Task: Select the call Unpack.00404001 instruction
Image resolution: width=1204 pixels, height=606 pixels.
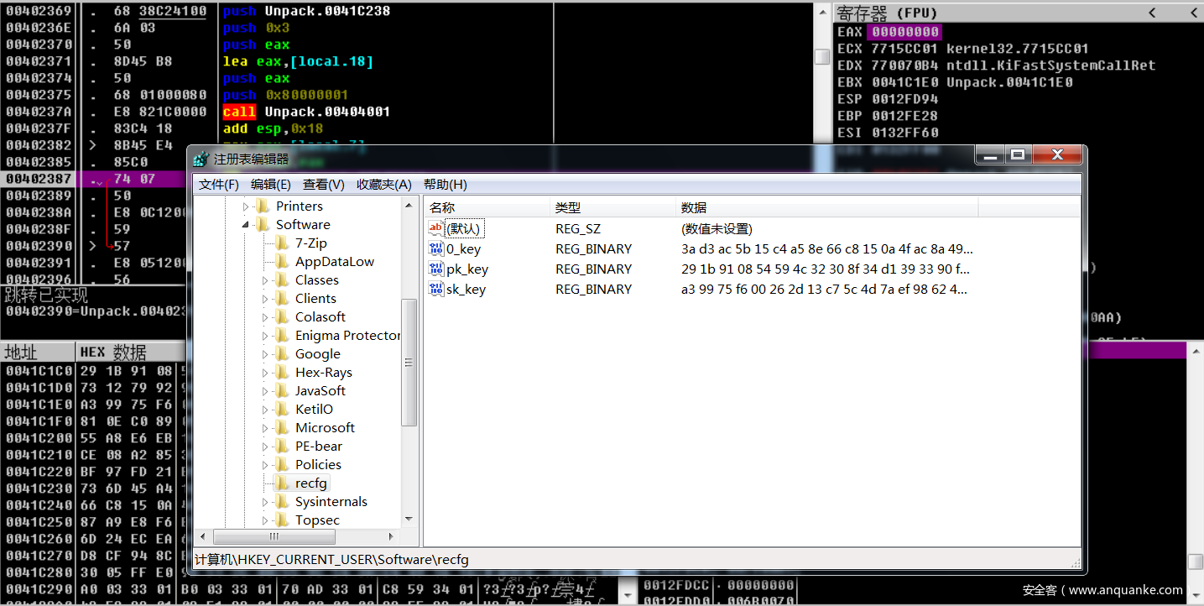Action: [306, 112]
